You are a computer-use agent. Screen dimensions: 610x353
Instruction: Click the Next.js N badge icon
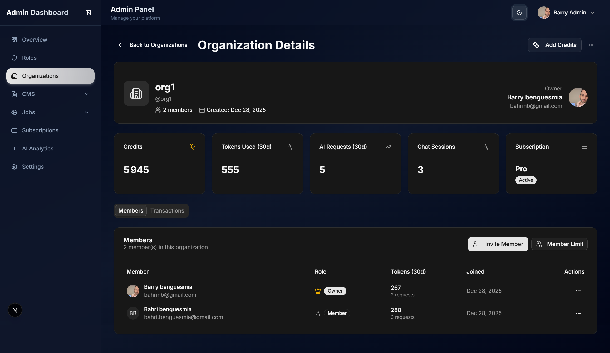click(x=15, y=310)
